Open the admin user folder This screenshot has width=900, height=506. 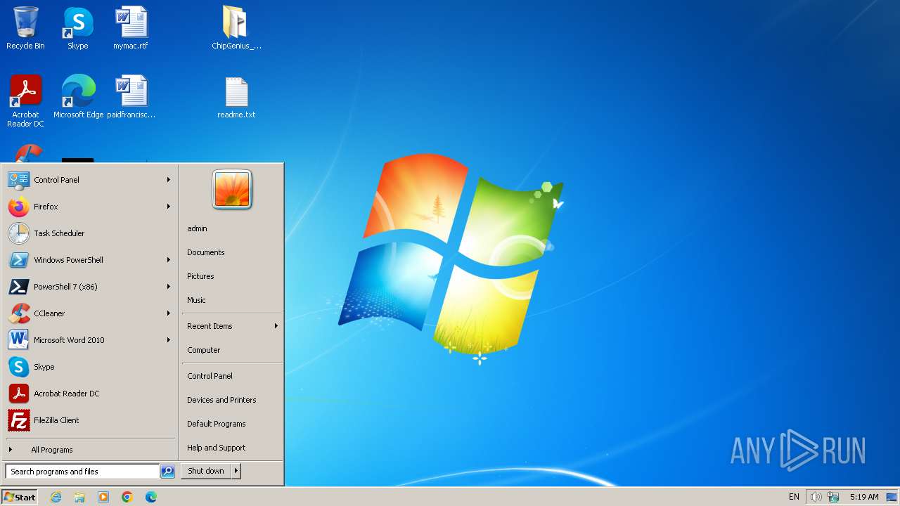tap(232, 228)
